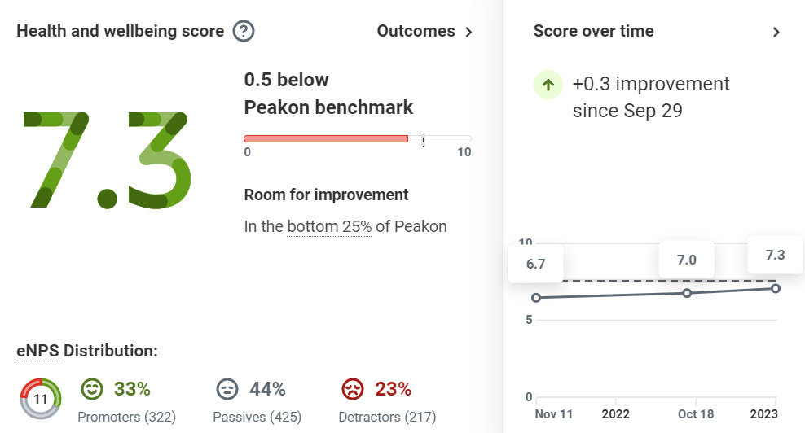805x433 pixels.
Task: Click the green upward improvement arrow icon
Action: pyautogui.click(x=548, y=84)
